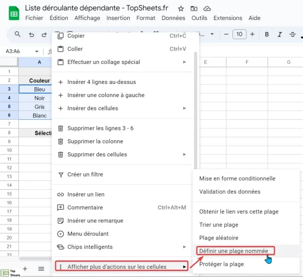Toggle bold formatting
303x277 pixels.
pyautogui.click(x=267, y=34)
